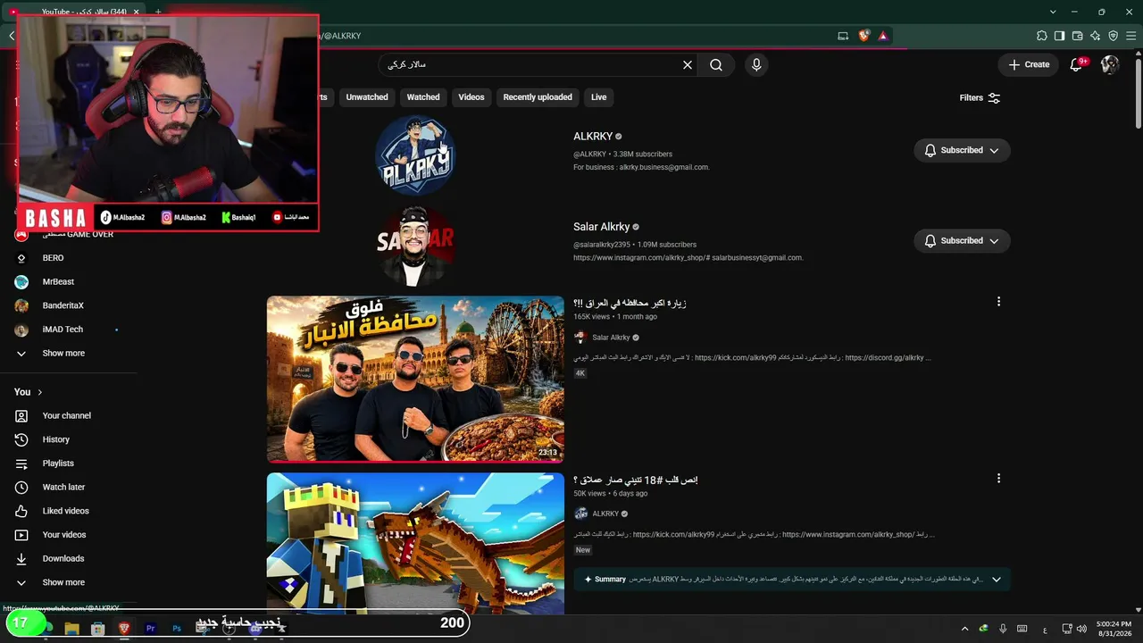
Task: Open the YouTube account avatar menu
Action: (1110, 64)
